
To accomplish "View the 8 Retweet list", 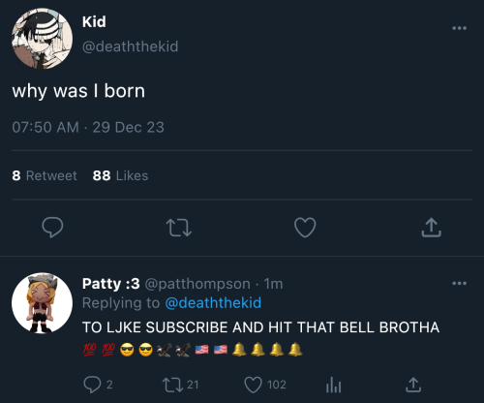I will pyautogui.click(x=45, y=175).
